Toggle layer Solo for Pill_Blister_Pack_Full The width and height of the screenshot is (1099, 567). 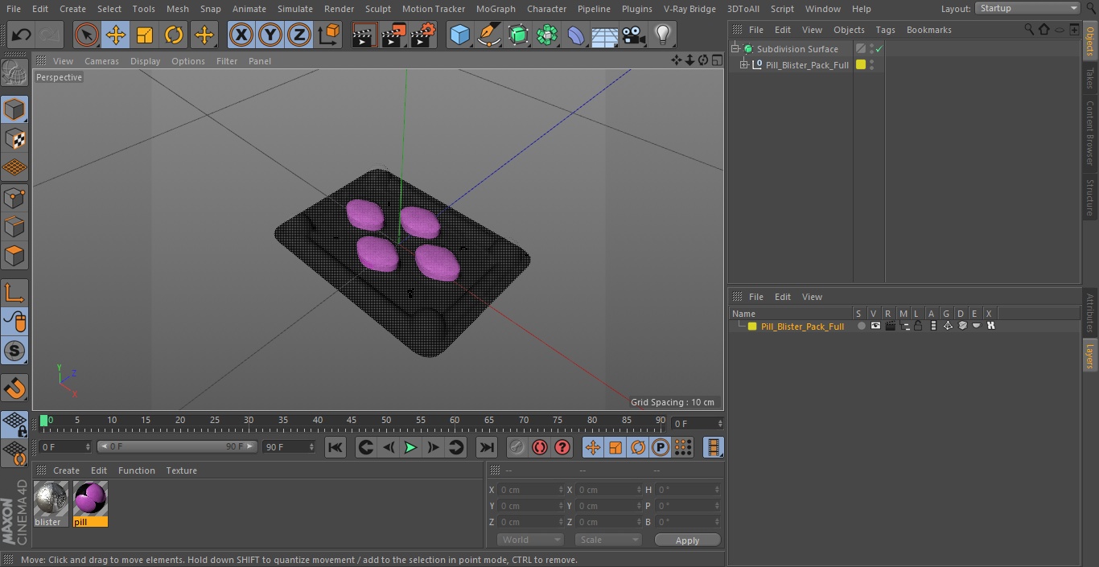(862, 326)
